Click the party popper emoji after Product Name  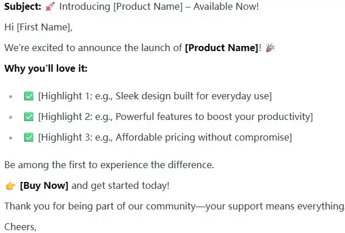coord(270,48)
